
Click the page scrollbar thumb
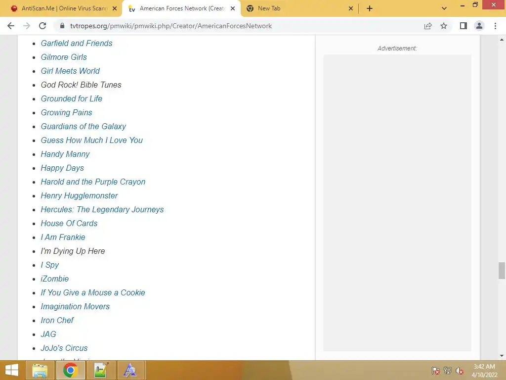(x=502, y=271)
